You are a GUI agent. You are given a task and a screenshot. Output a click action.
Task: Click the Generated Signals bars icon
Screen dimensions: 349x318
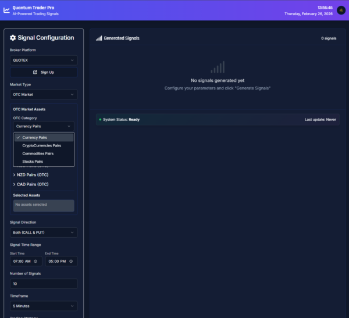[99, 38]
